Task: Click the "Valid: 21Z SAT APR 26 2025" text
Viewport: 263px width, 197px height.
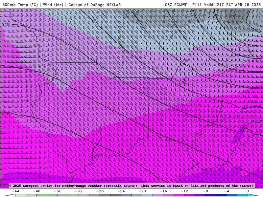Action: 232,5
